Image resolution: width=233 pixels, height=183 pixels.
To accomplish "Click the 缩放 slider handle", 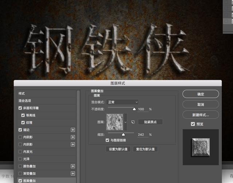I will [123, 135].
